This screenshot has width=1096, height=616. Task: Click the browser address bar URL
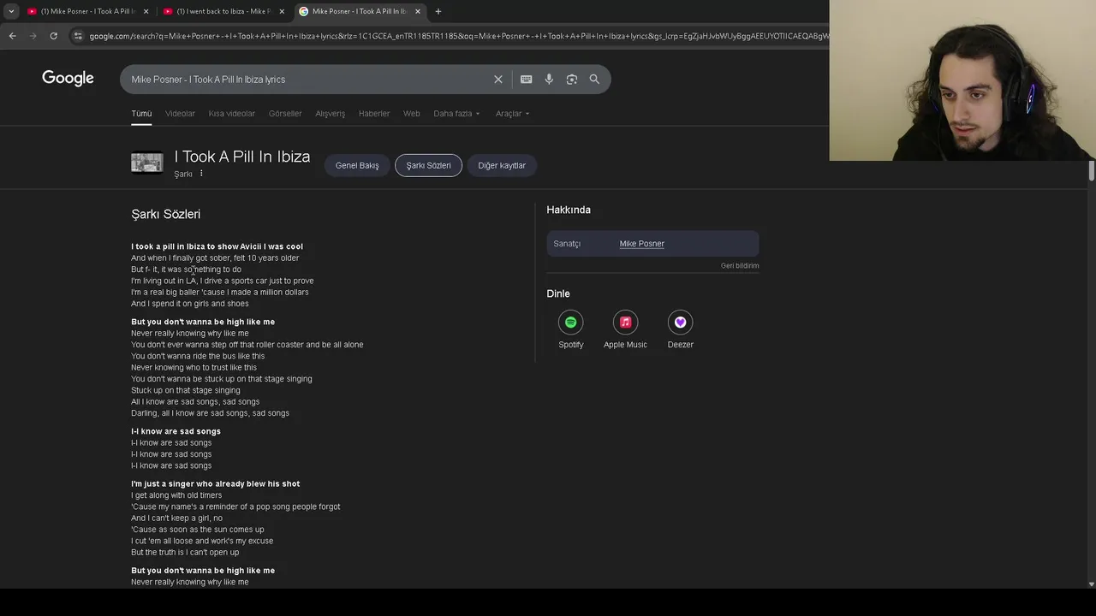click(458, 36)
